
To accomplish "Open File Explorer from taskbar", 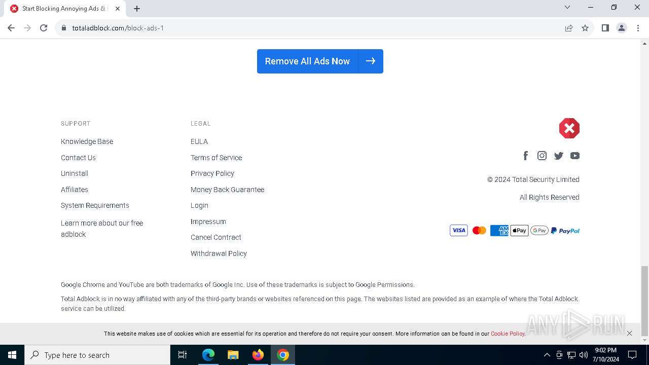I will (233, 355).
